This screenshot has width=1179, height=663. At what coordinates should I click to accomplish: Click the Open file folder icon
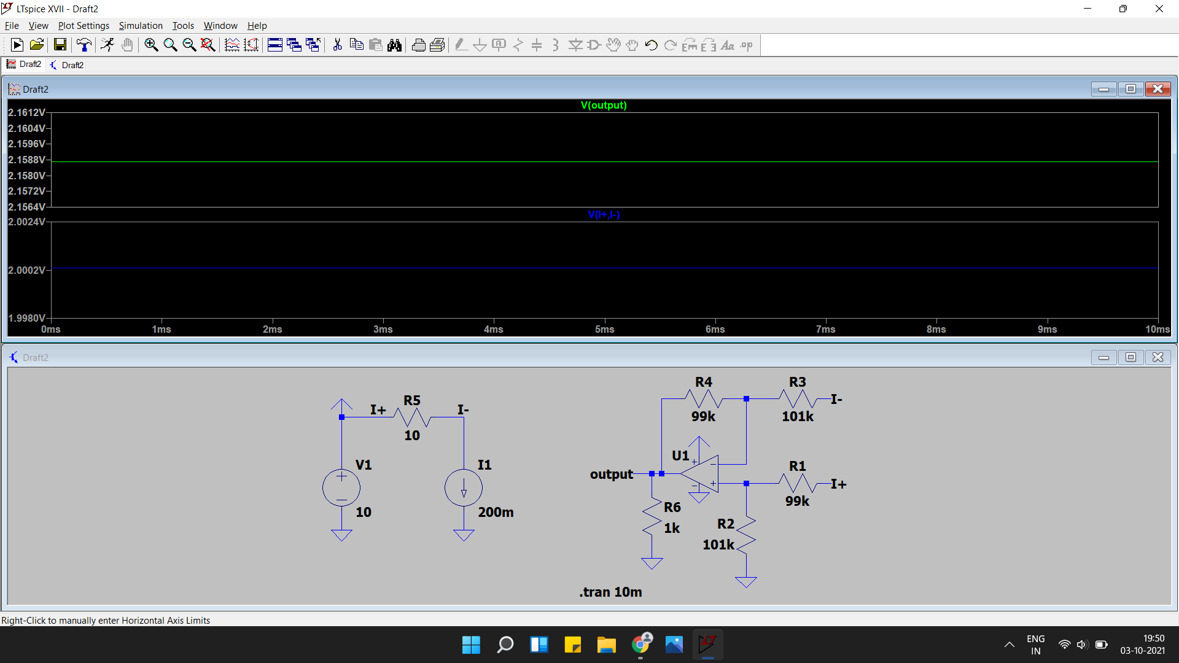(37, 45)
